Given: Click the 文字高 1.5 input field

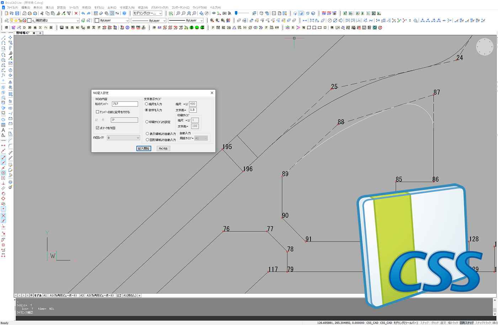Looking at the screenshot, I should 192,110.
